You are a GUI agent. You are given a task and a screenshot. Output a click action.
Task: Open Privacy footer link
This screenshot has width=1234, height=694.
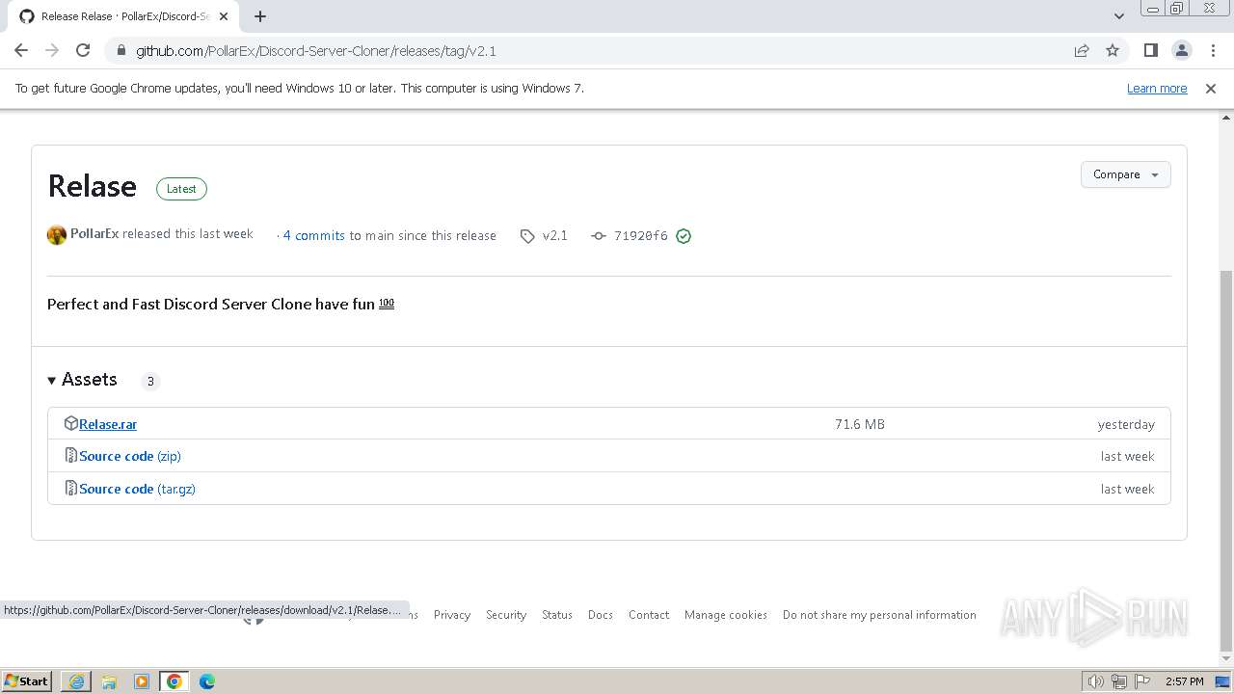(x=452, y=615)
